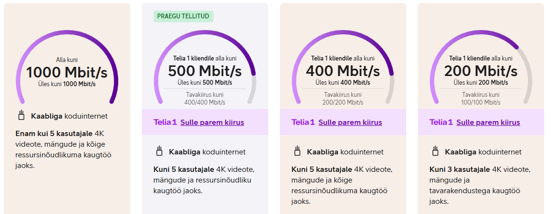The image size is (552, 214).
Task: Click 'Tavakiirus kuni 400/400 Mbit/s' text
Action: pyautogui.click(x=205, y=99)
